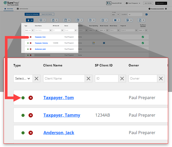Click the red X icon on enlarged Tammy row

[x=31, y=115]
